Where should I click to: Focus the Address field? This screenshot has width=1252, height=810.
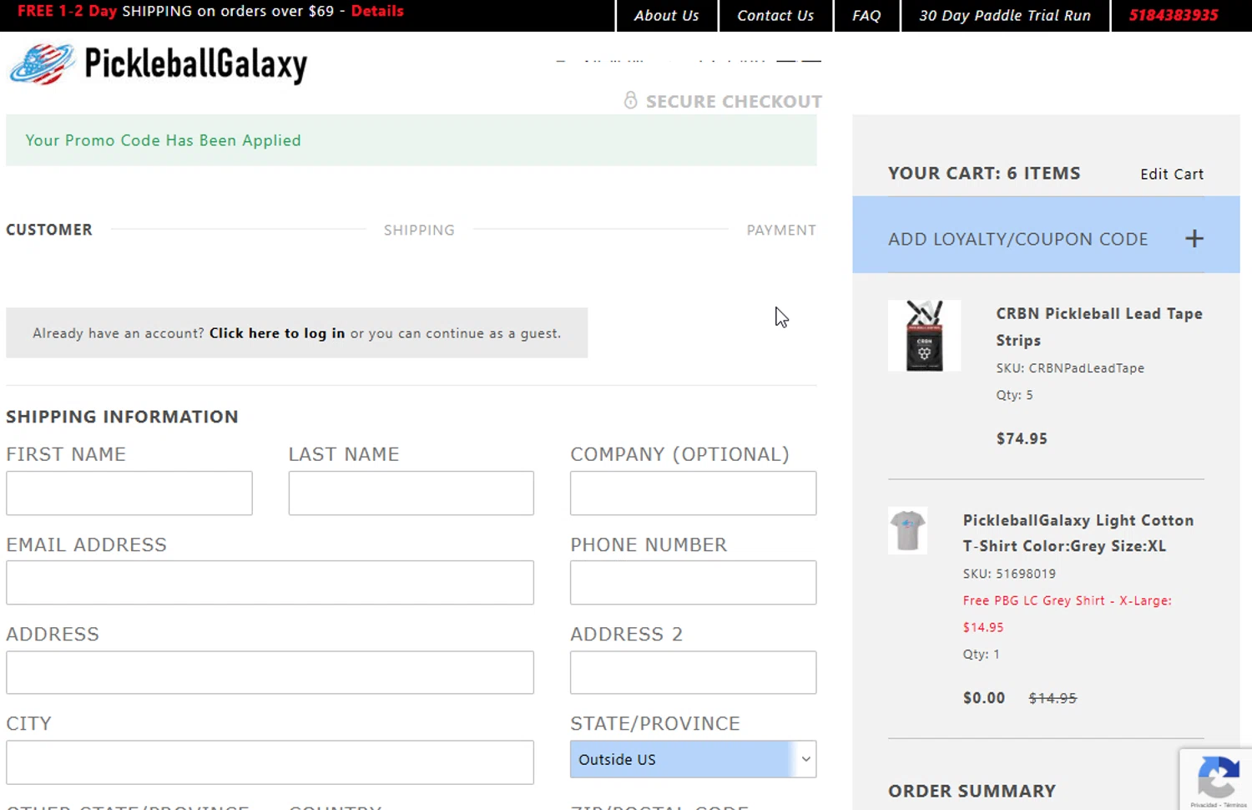coord(270,672)
